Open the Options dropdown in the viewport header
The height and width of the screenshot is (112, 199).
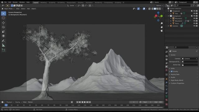(160, 6)
